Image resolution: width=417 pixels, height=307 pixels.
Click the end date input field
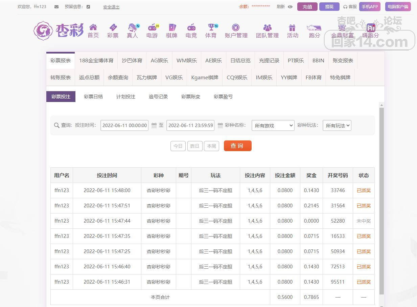(190, 126)
